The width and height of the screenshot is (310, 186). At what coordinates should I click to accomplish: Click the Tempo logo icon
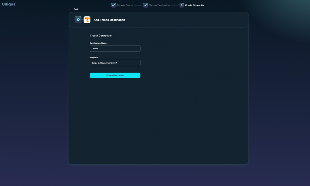[87, 20]
